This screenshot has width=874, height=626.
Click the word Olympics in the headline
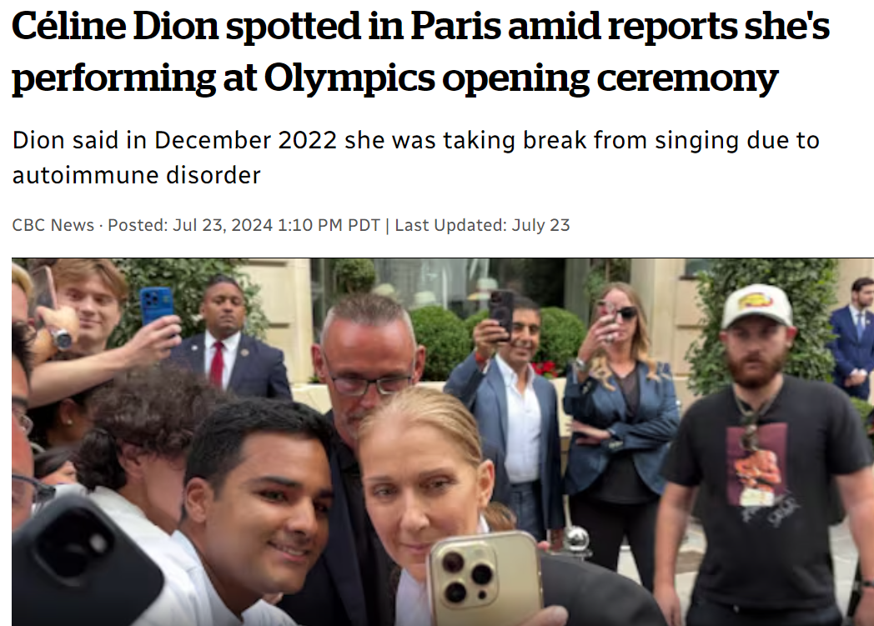tap(349, 78)
